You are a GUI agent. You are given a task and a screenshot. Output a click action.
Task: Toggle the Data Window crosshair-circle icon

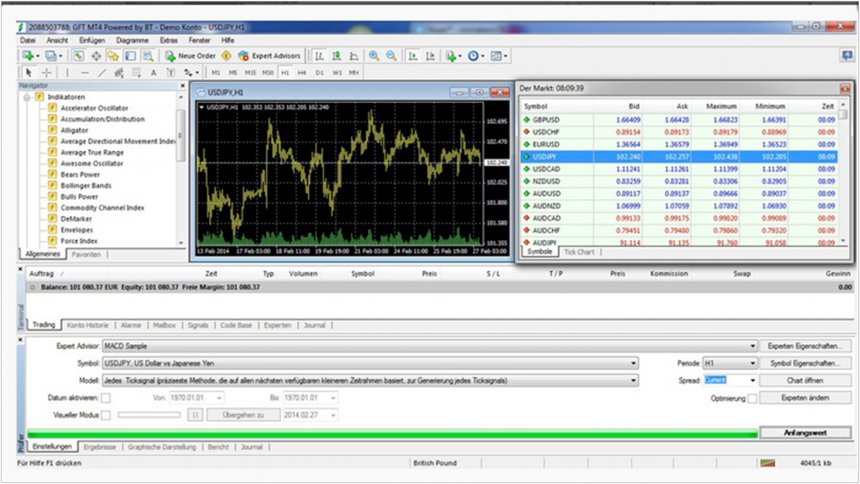click(96, 56)
